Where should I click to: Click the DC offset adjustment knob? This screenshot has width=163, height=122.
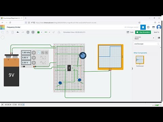[x=34, y=62]
